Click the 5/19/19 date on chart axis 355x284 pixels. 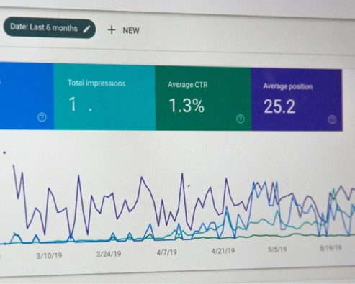tap(331, 248)
